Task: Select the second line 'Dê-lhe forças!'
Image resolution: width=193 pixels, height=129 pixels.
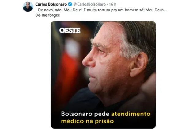Action: pos(47,15)
